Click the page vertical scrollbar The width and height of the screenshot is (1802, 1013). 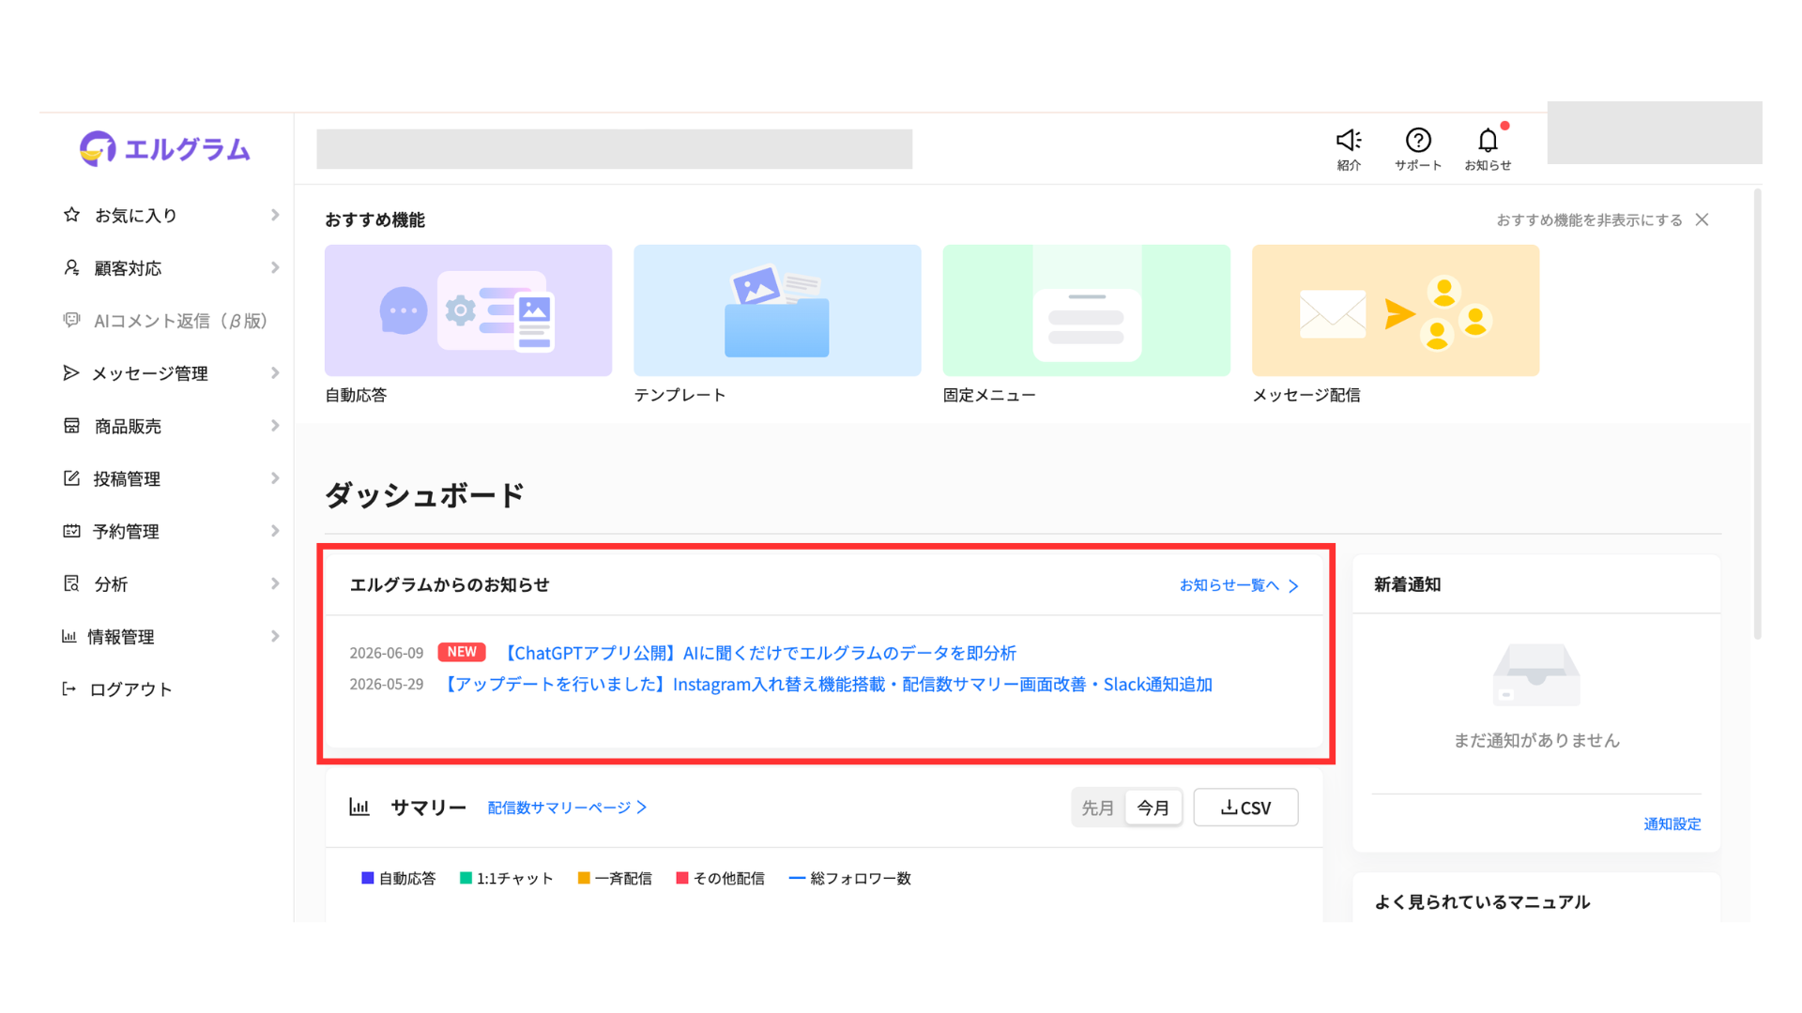(1757, 413)
